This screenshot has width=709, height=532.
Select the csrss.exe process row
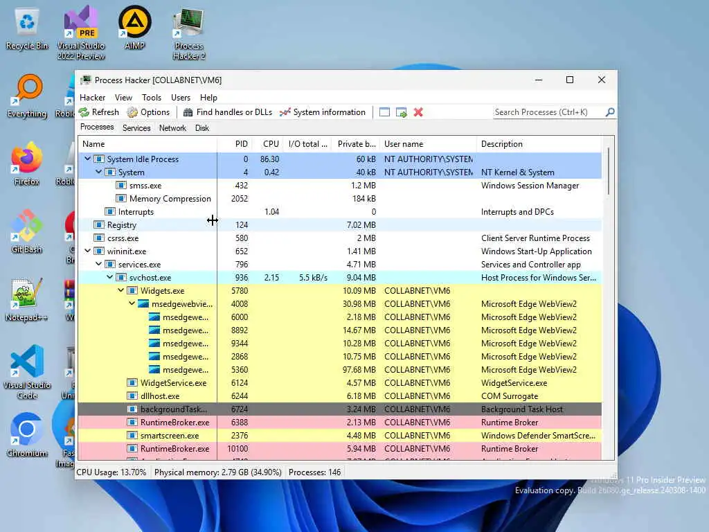click(339, 238)
